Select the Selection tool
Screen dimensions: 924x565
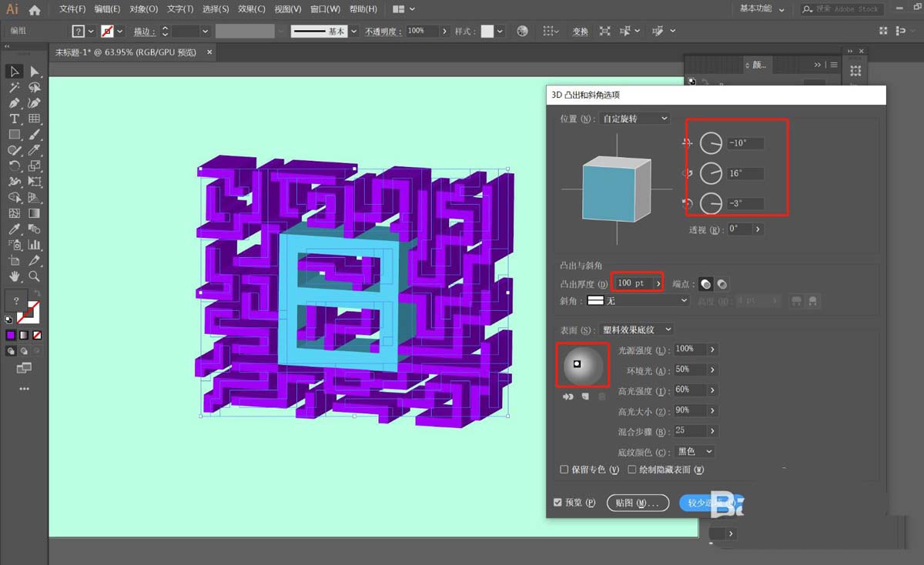point(13,71)
